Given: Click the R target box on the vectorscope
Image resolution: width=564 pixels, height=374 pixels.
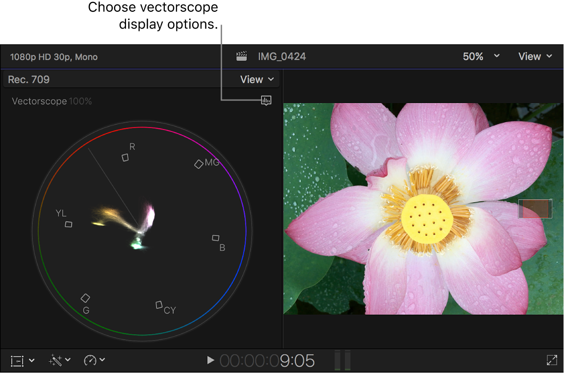Looking at the screenshot, I should pyautogui.click(x=125, y=158).
